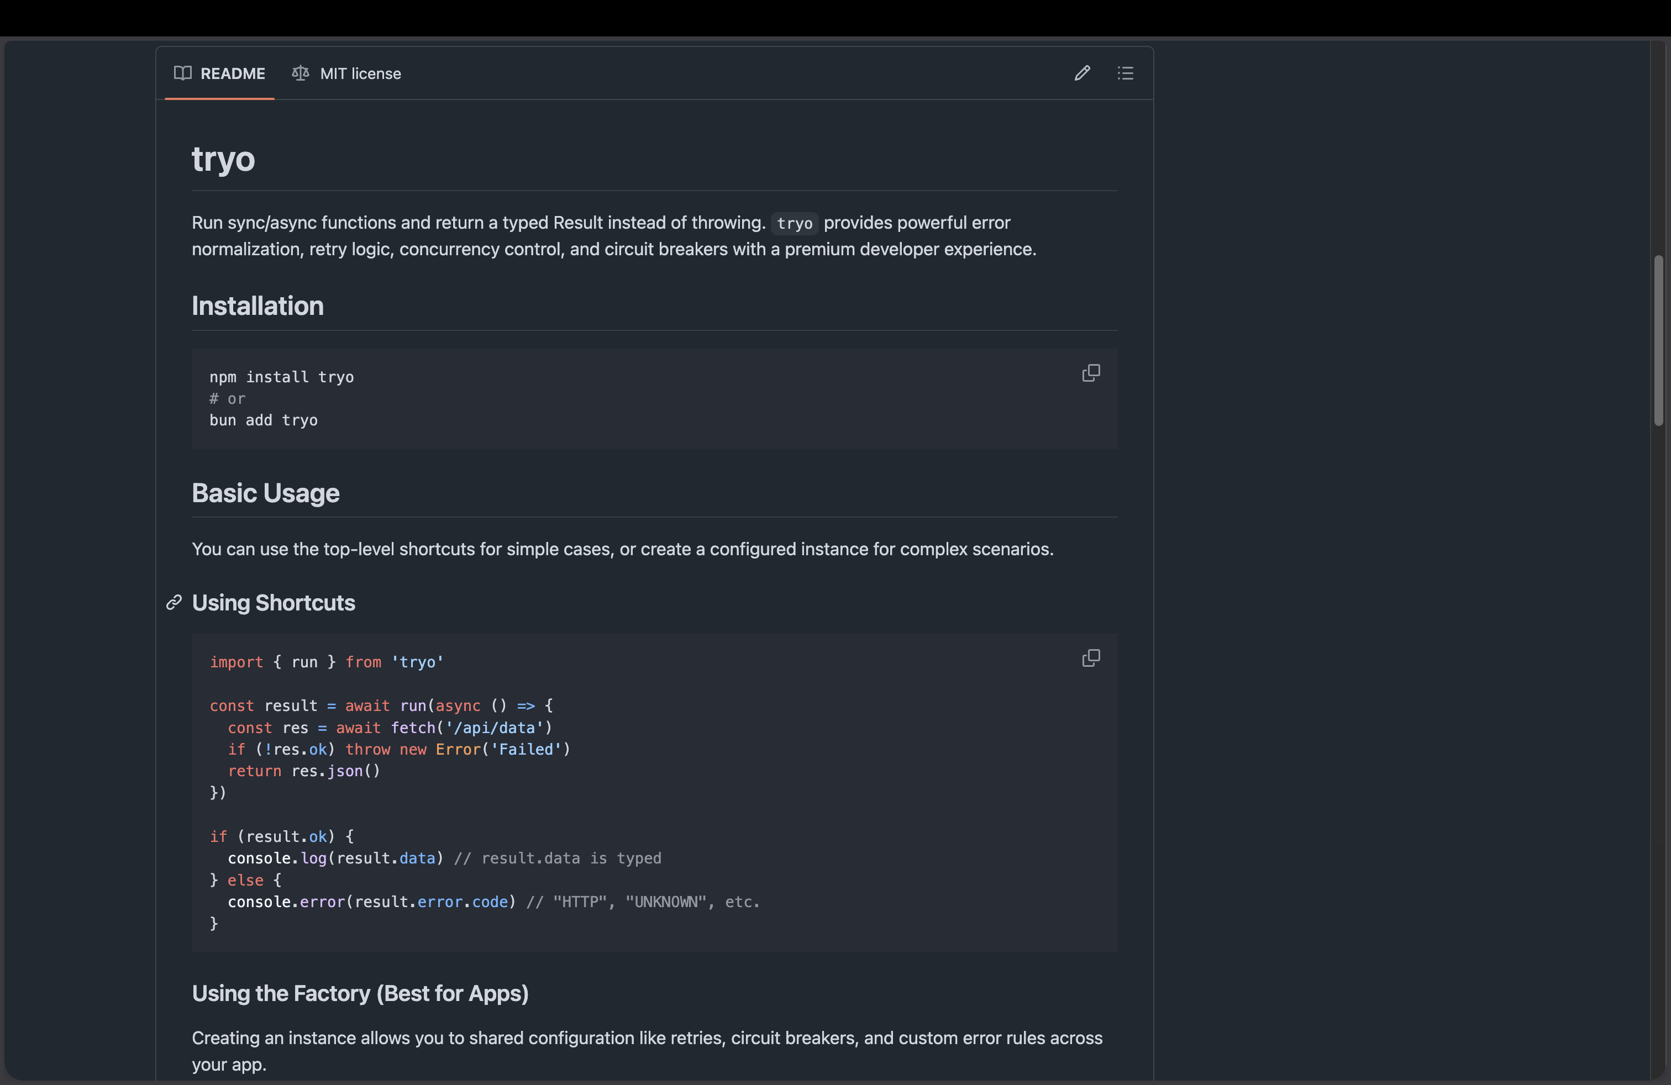Copy the npm install tryo code block
This screenshot has height=1085, width=1671.
[1090, 373]
